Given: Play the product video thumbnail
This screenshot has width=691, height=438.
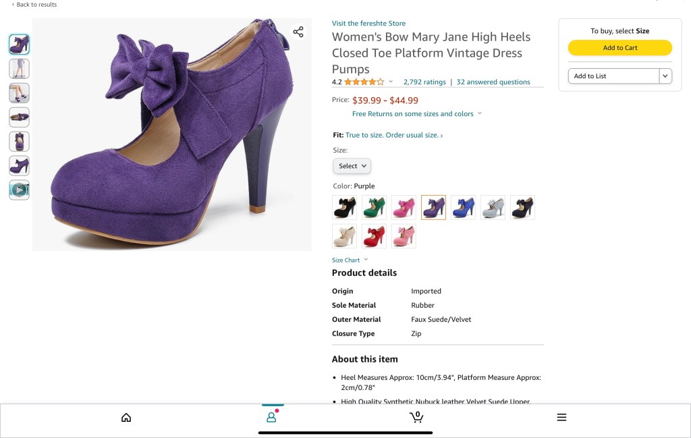Looking at the screenshot, I should [x=19, y=190].
